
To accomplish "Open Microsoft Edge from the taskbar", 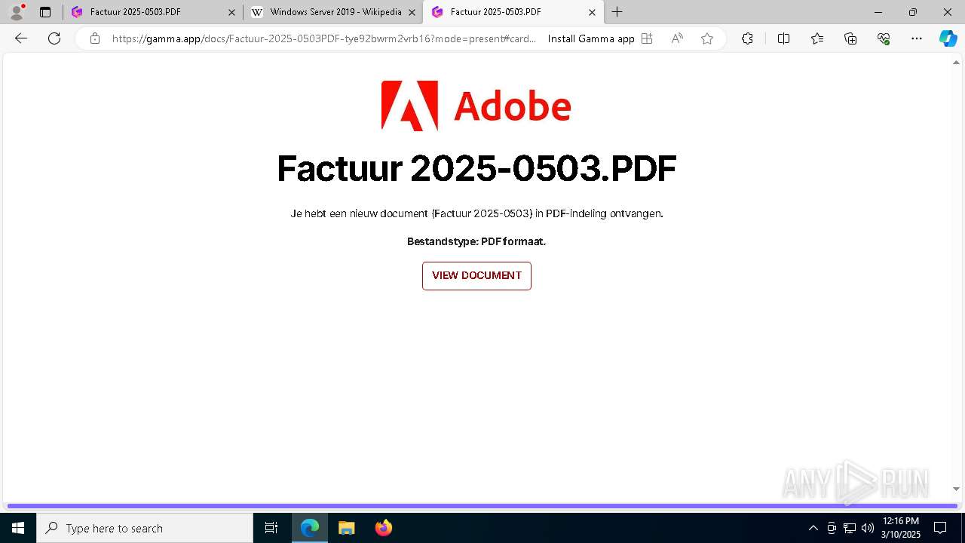I will coord(310,528).
